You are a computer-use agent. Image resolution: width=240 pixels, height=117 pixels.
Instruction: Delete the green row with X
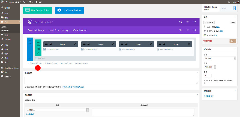point(38,53)
